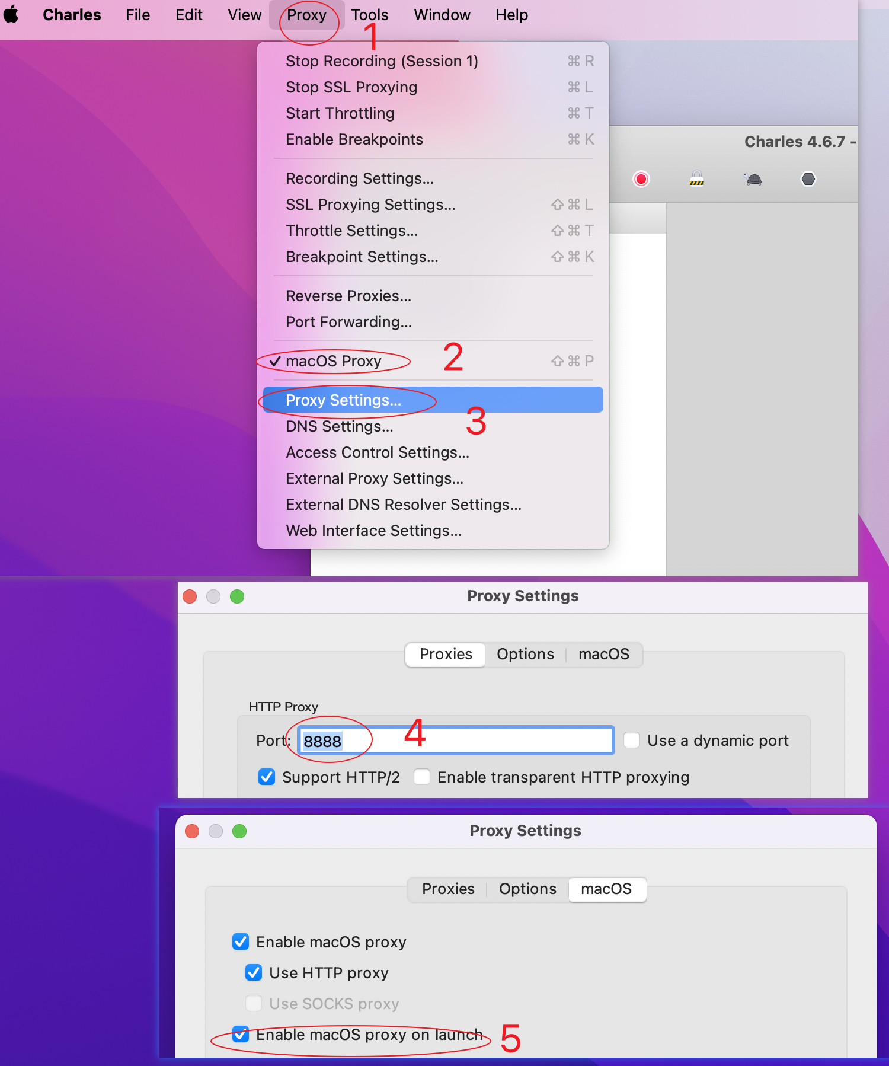The image size is (889, 1066).
Task: Select Options tab in lower Proxy Settings
Action: coord(527,889)
